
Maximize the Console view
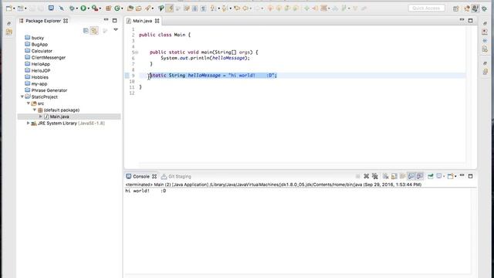pyautogui.click(x=470, y=176)
